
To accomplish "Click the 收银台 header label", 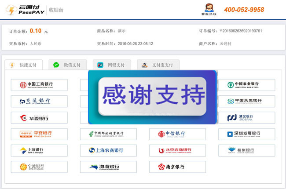I will (56, 10).
